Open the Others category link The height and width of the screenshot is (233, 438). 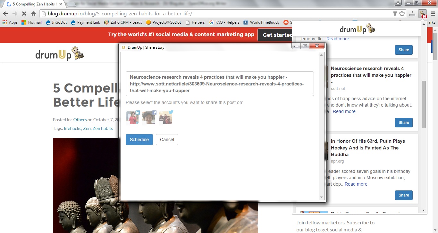(80, 120)
